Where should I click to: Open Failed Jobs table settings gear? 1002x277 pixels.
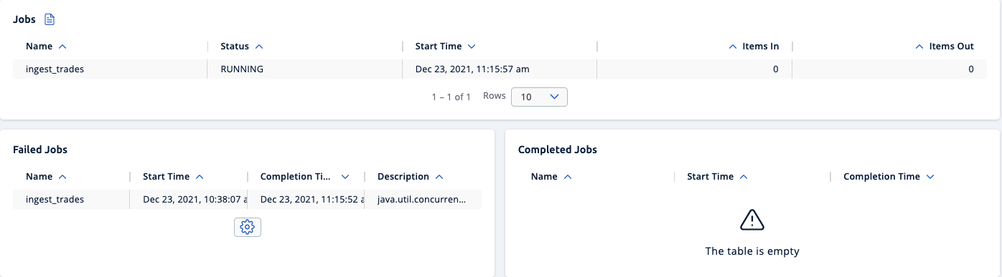pyautogui.click(x=248, y=227)
